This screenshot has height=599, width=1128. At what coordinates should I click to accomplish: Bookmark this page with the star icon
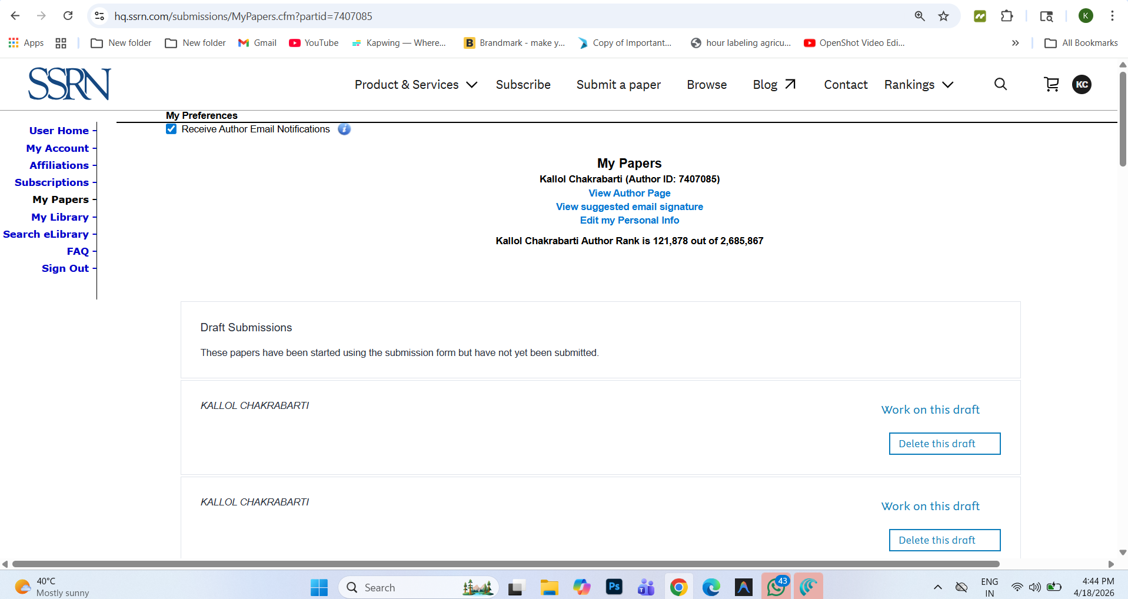[944, 16]
